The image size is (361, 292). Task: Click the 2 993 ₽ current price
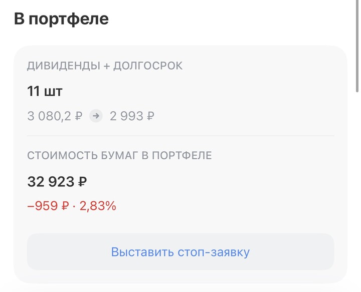click(132, 116)
